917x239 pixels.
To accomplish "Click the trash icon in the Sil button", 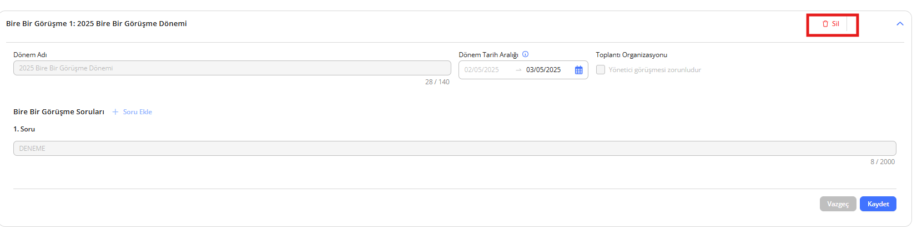I will pyautogui.click(x=825, y=24).
